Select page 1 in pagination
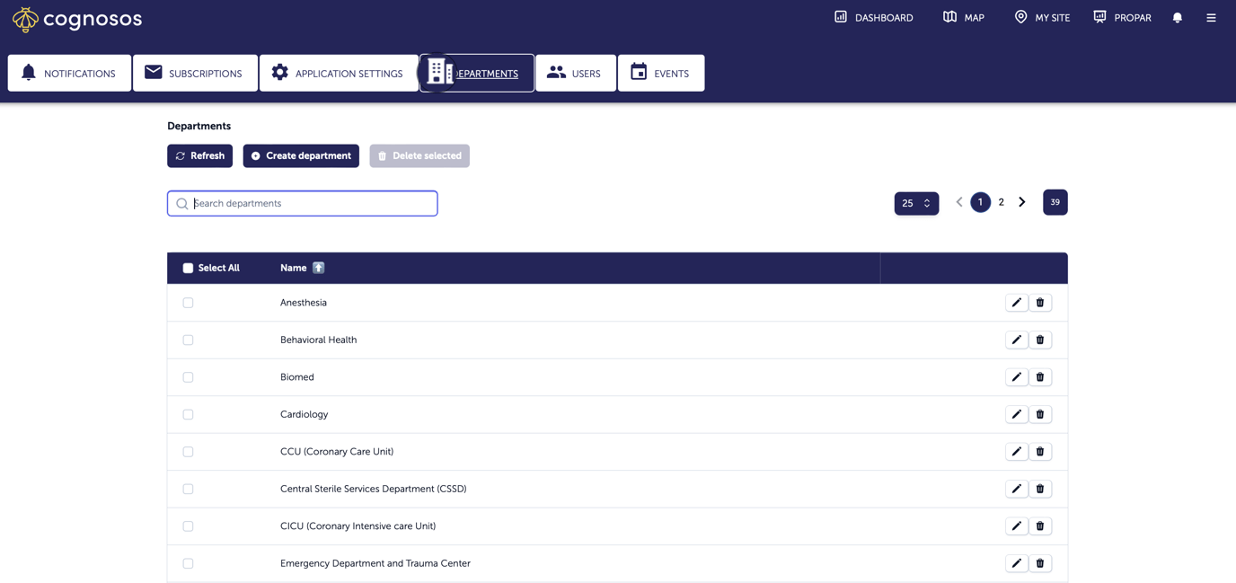Viewport: 1236px width, 583px height. point(980,202)
